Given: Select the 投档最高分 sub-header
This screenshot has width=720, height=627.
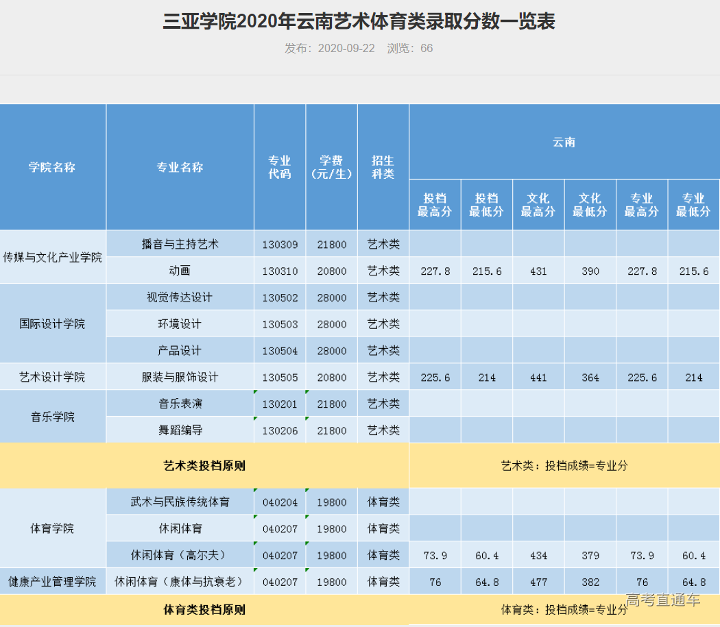Looking at the screenshot, I should pyautogui.click(x=435, y=204).
